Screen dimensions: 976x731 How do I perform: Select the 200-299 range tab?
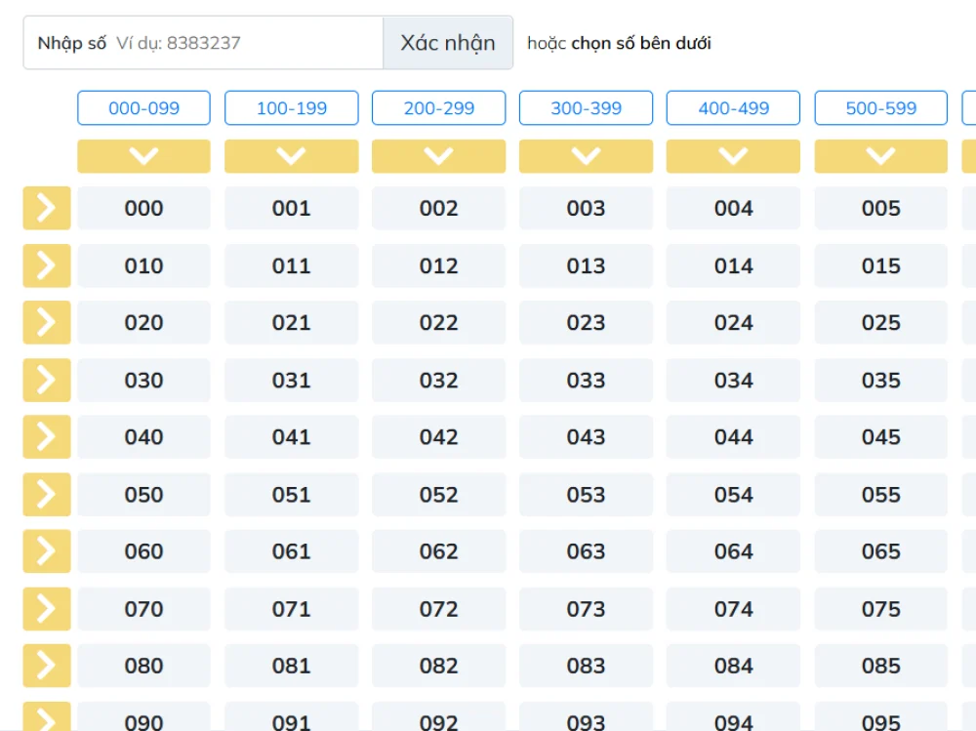click(439, 107)
